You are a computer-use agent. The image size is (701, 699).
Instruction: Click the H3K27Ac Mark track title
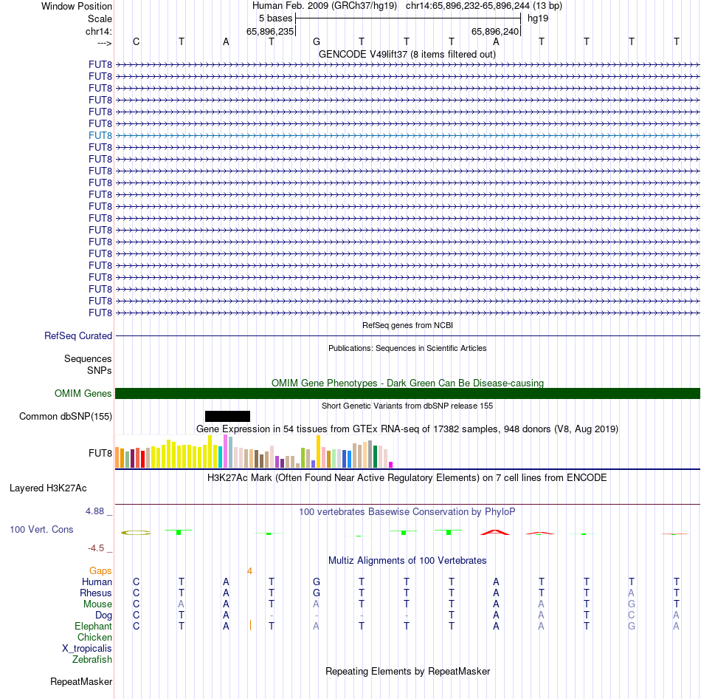pos(407,478)
